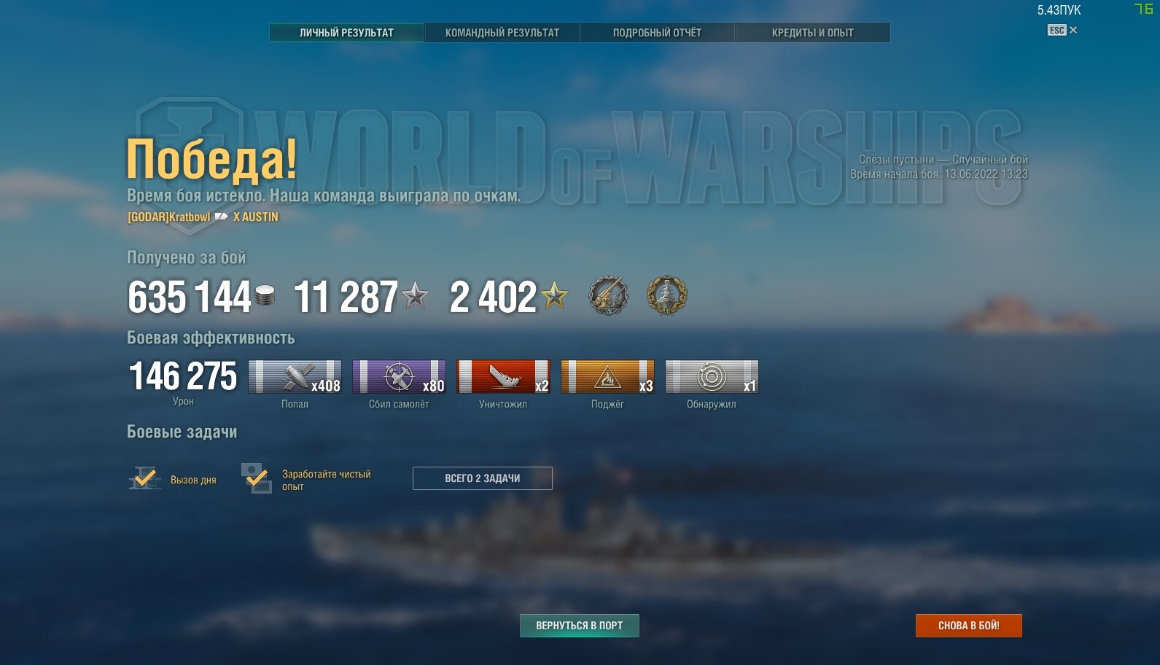Click the x1 spotted ribbon
The image size is (1160, 665).
(712, 377)
